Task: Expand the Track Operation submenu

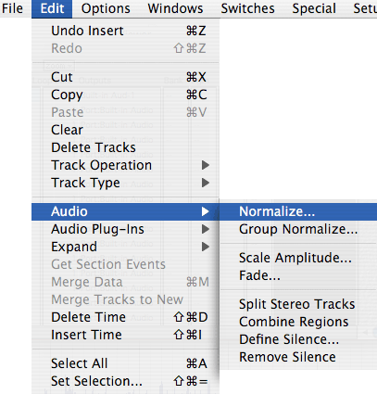Action: click(125, 165)
